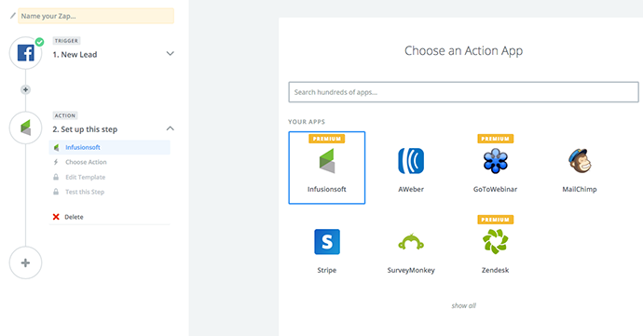
Task: Click the Choose an Action App heading
Action: click(464, 51)
